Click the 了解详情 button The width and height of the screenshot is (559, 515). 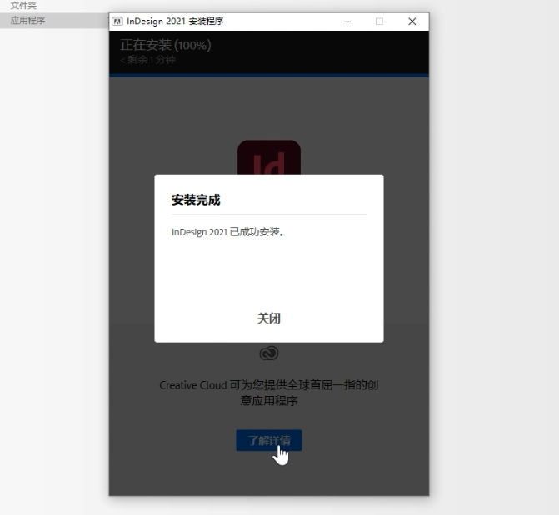[x=269, y=440]
